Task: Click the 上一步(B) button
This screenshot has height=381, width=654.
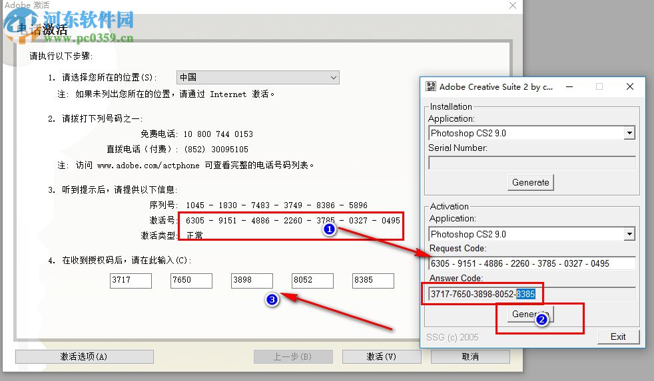Action: [293, 357]
